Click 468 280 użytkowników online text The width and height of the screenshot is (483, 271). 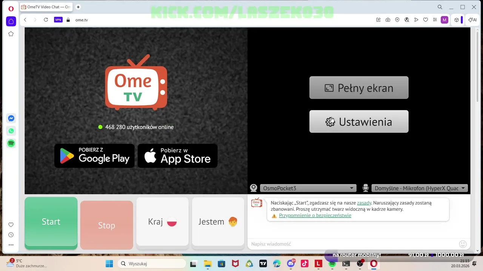[x=139, y=127]
